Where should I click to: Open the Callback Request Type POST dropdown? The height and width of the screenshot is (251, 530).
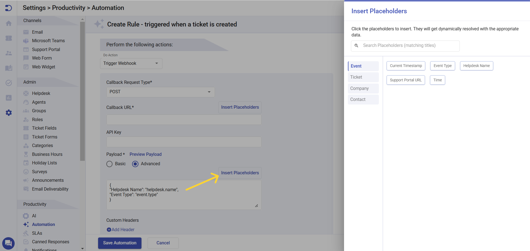[160, 92]
